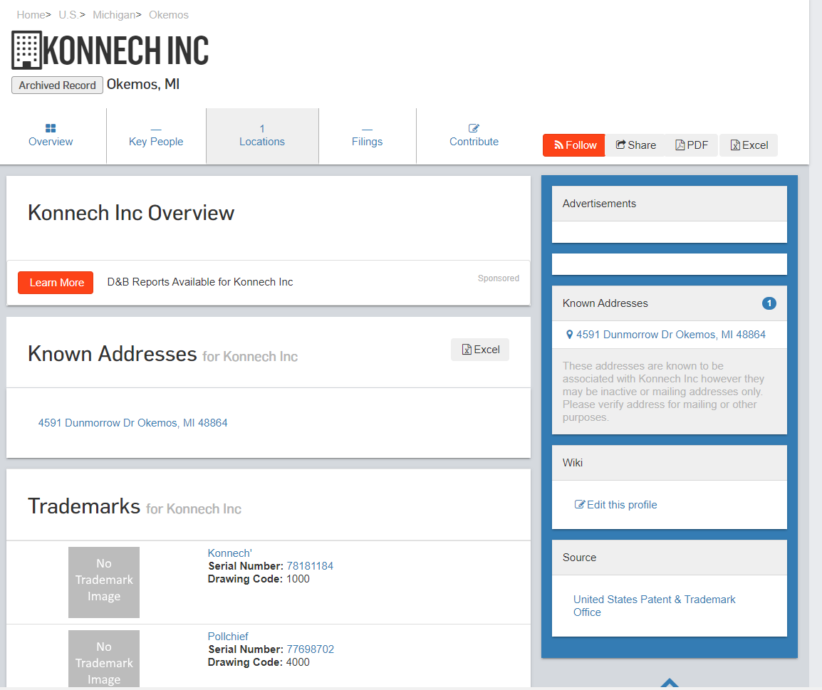The width and height of the screenshot is (822, 690).
Task: Click the top toolbar Excel button
Action: pos(749,145)
